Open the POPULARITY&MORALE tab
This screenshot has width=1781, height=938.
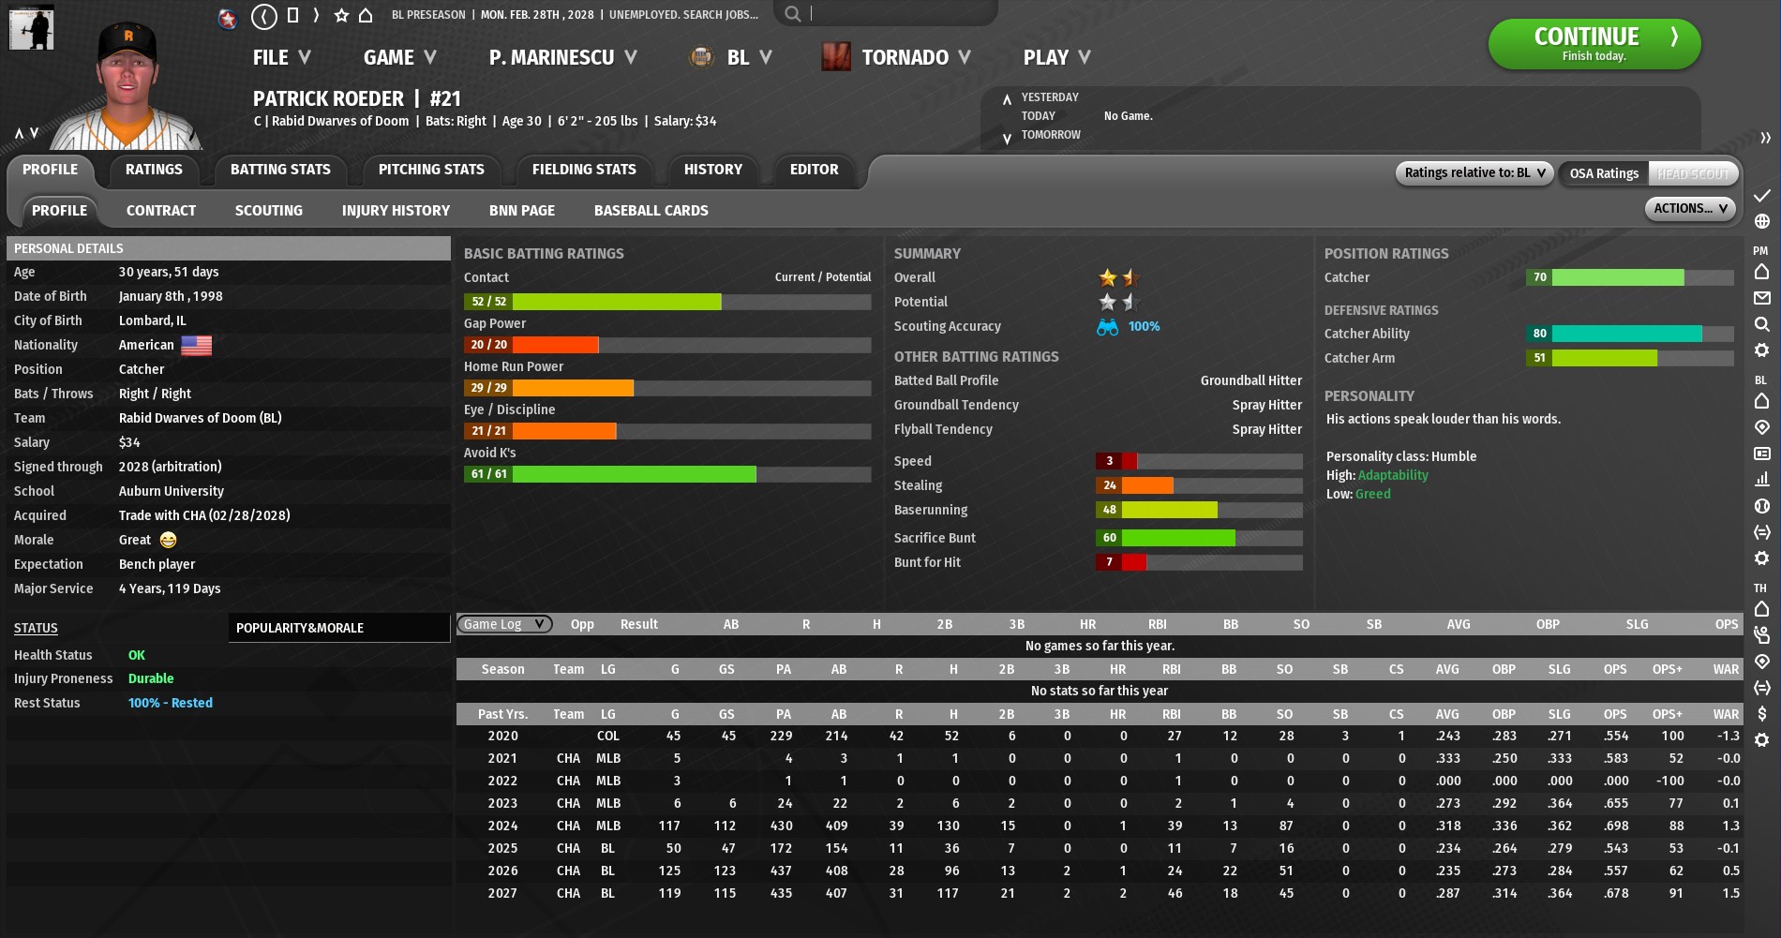coord(339,628)
